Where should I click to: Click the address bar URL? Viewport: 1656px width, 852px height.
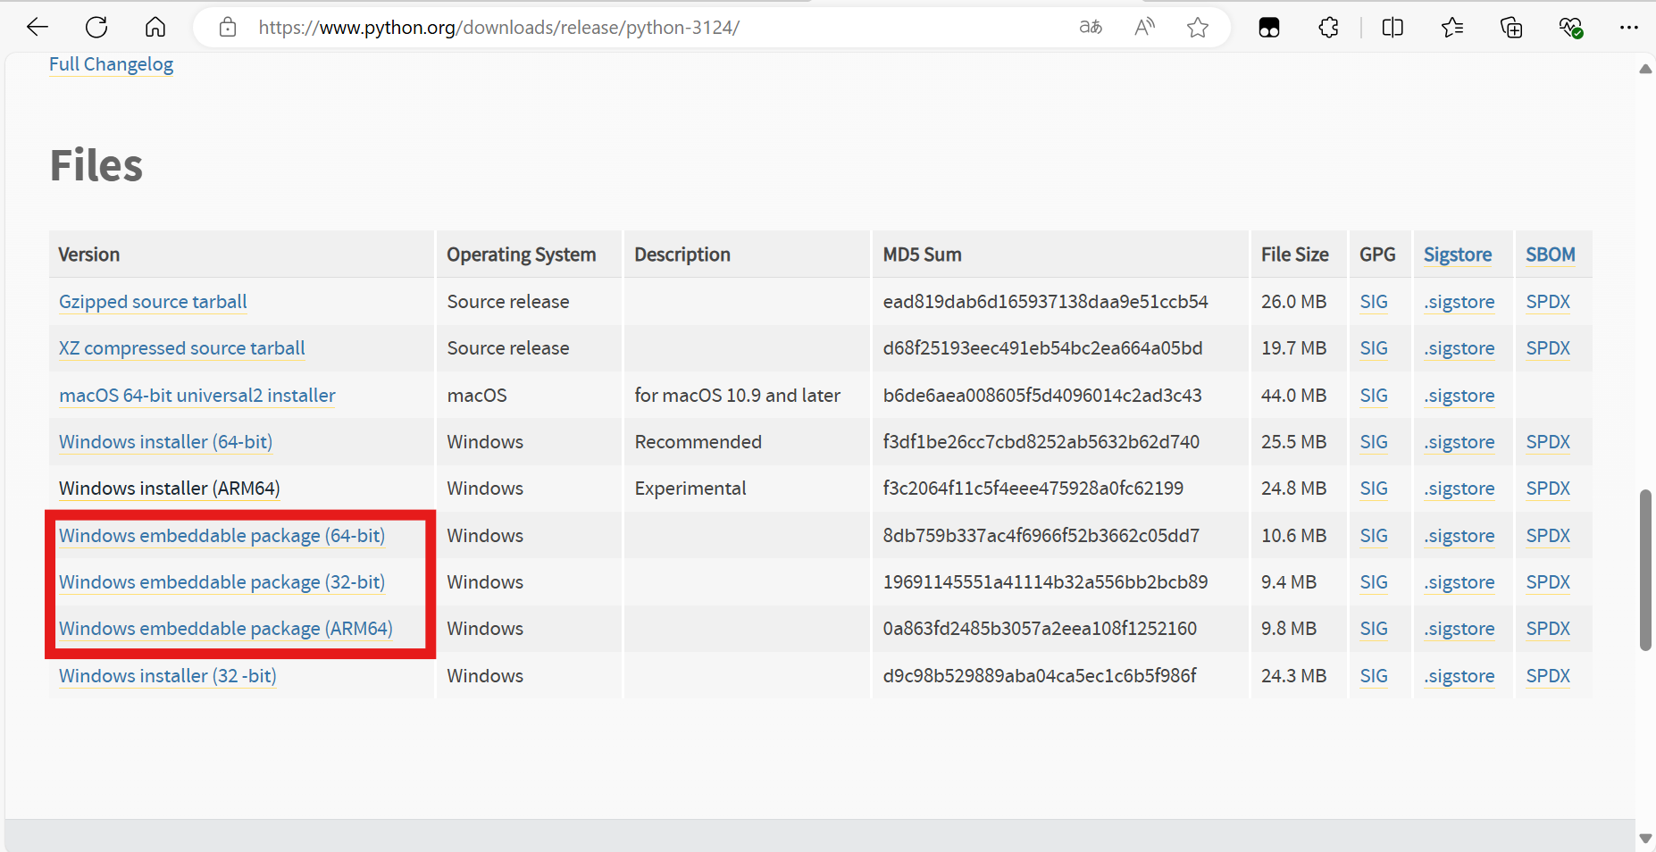point(499,28)
